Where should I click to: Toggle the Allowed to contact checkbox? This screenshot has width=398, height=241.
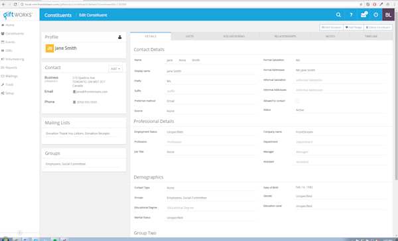pyautogui.click(x=297, y=101)
